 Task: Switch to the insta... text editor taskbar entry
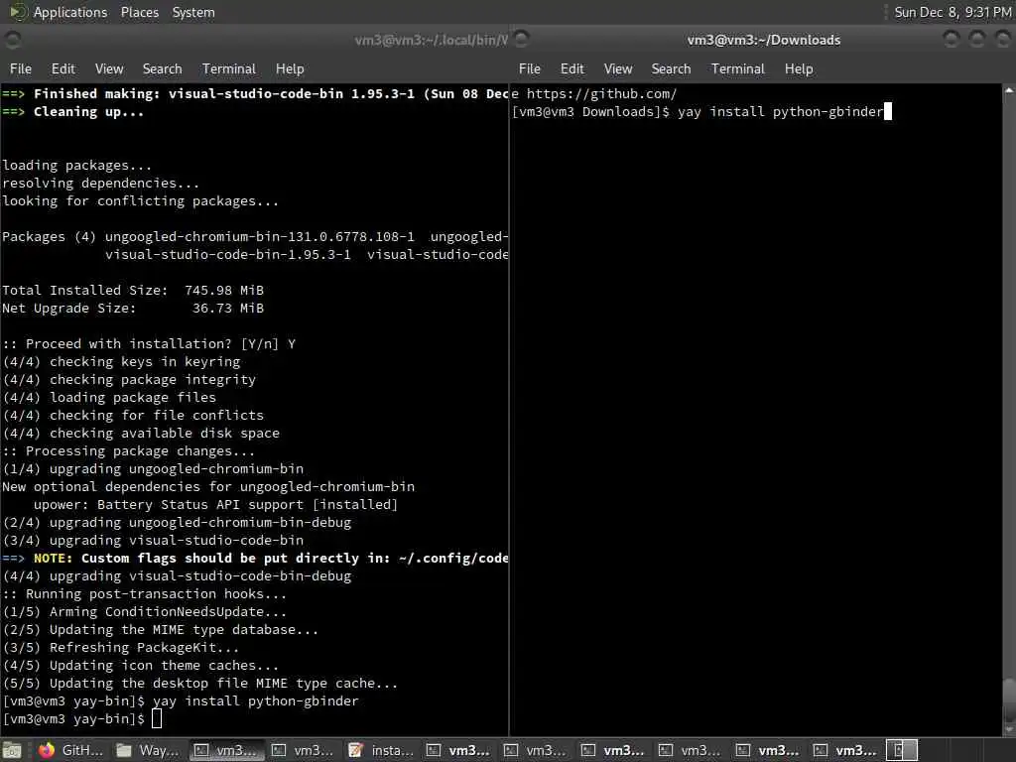(x=381, y=750)
